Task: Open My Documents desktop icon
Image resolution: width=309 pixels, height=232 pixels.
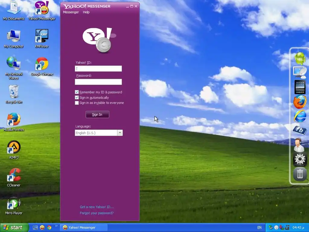Action: coord(14,11)
